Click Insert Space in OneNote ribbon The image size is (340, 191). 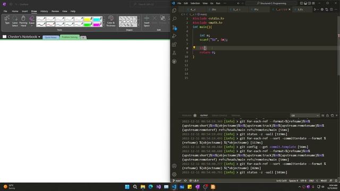[147, 21]
